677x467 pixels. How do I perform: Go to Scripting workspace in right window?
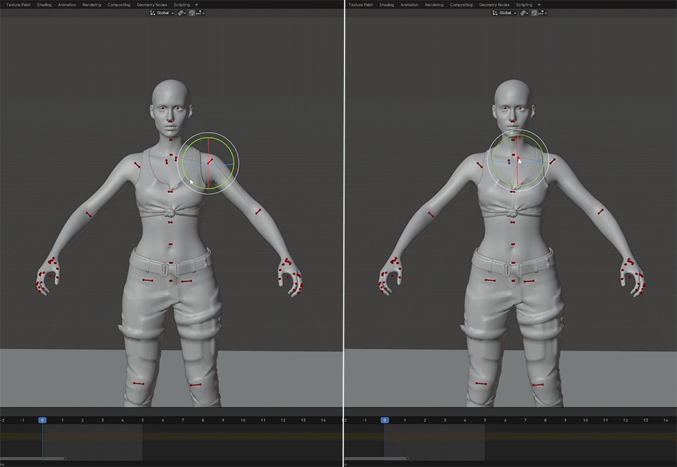coord(523,5)
